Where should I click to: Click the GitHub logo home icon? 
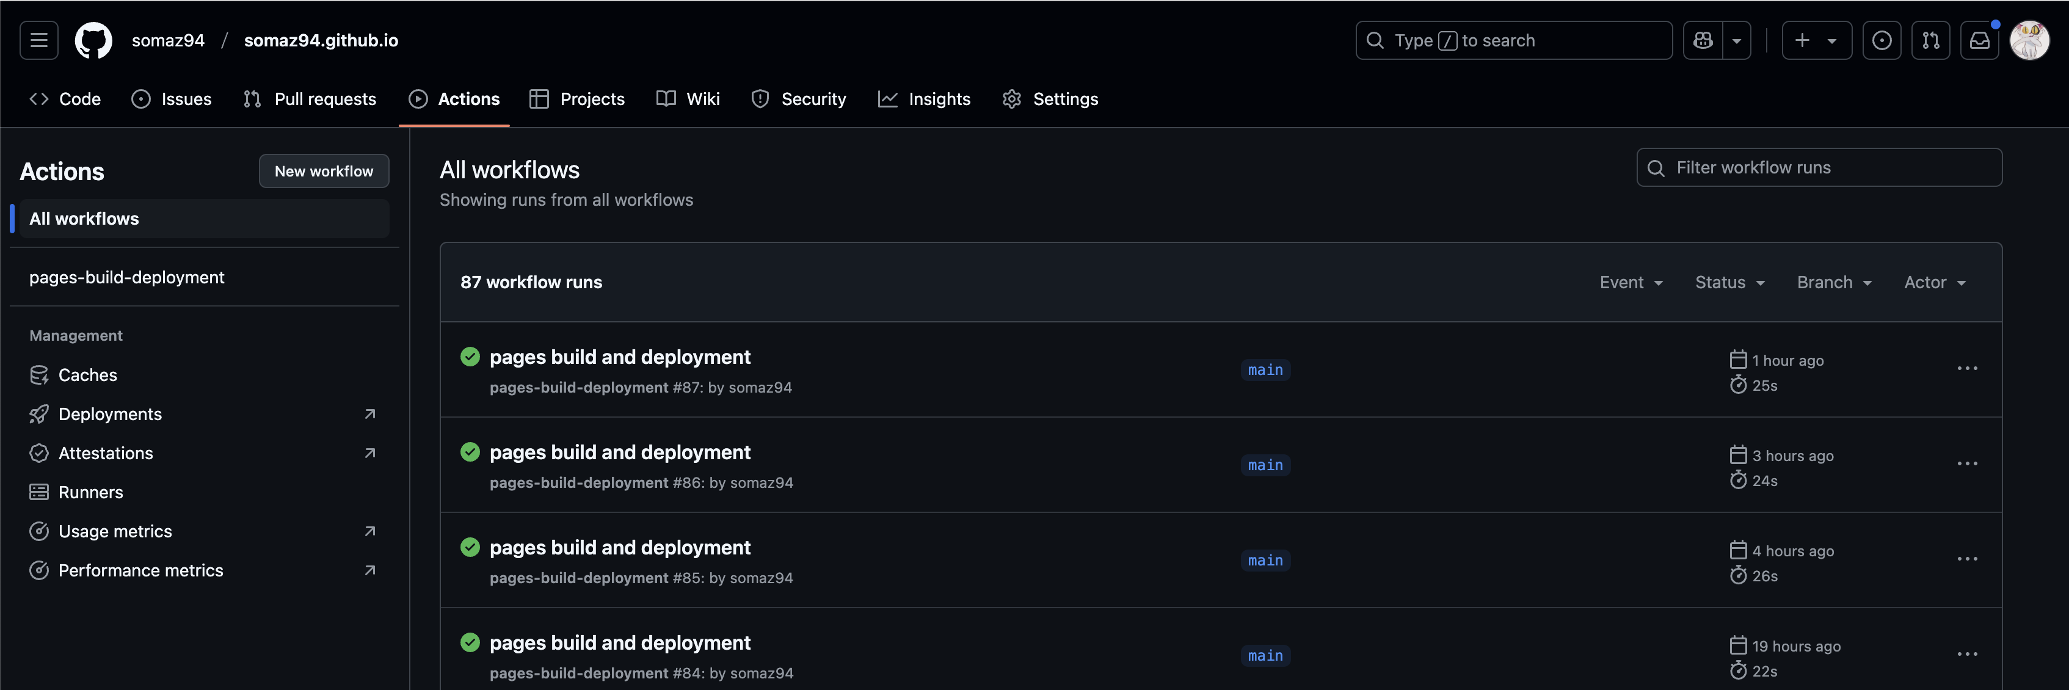93,40
